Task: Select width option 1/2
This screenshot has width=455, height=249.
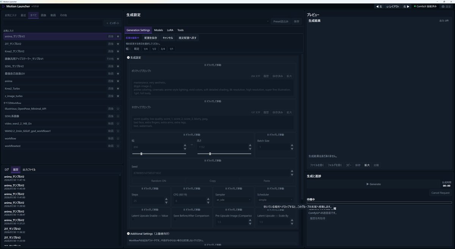Action: click(154, 49)
